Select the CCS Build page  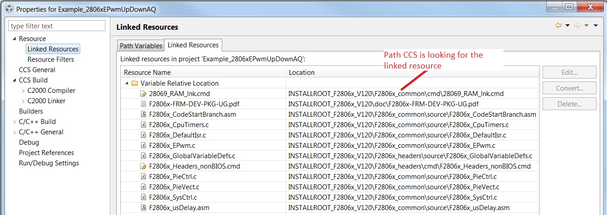point(33,80)
